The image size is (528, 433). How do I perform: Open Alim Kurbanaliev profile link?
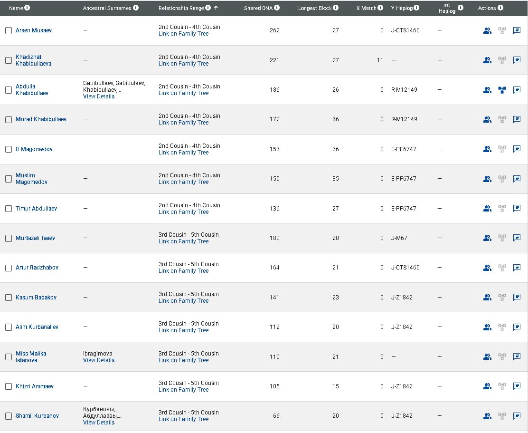tap(37, 327)
